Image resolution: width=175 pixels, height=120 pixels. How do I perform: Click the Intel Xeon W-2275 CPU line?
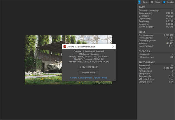click(x=89, y=57)
